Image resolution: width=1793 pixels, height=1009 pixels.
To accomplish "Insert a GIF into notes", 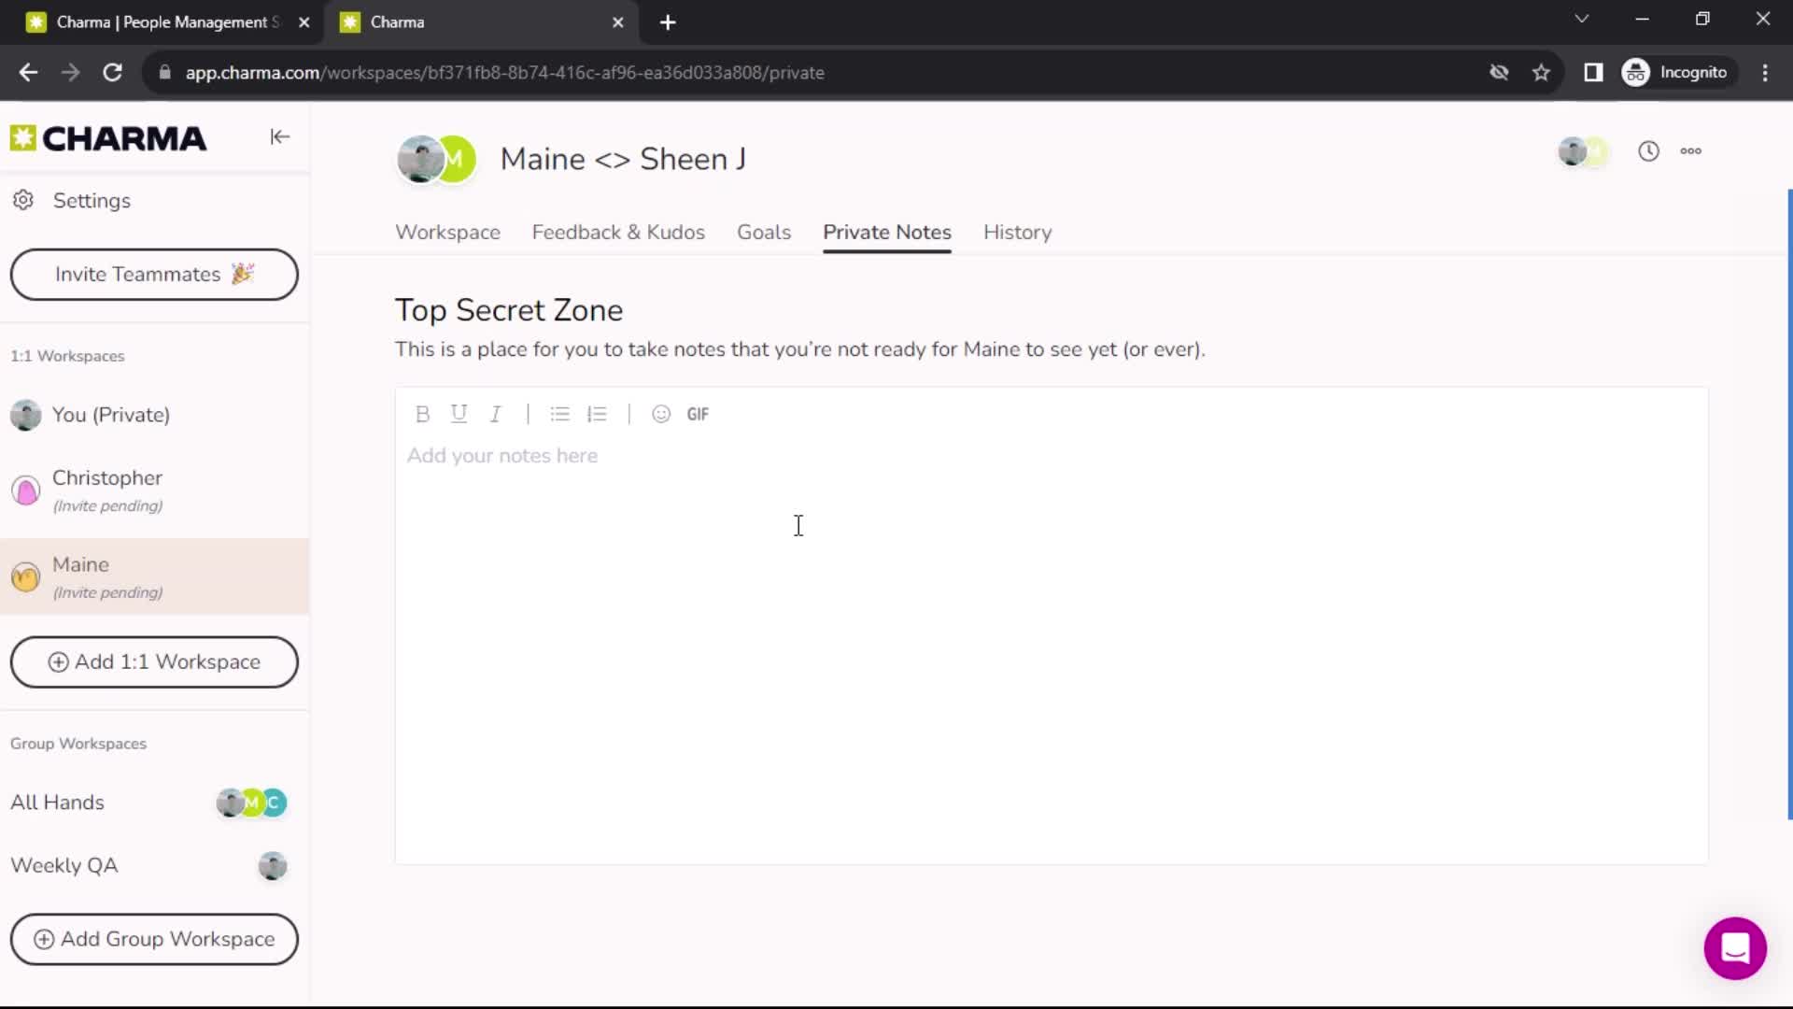I will (697, 413).
